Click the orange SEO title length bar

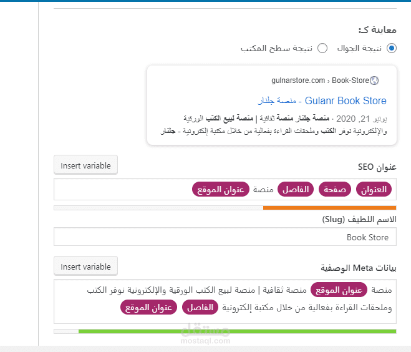[x=329, y=208]
